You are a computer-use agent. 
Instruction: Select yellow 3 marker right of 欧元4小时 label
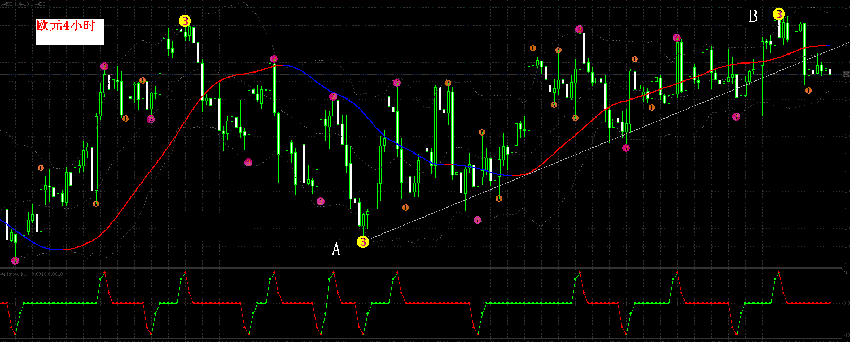pos(184,21)
